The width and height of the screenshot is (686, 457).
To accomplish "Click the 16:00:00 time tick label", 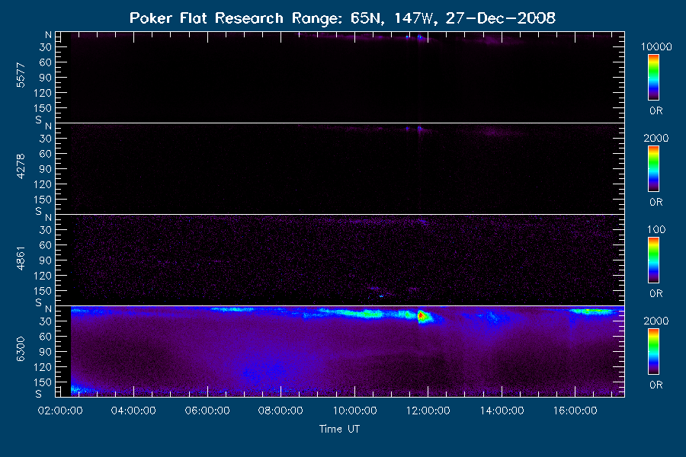I will click(575, 411).
